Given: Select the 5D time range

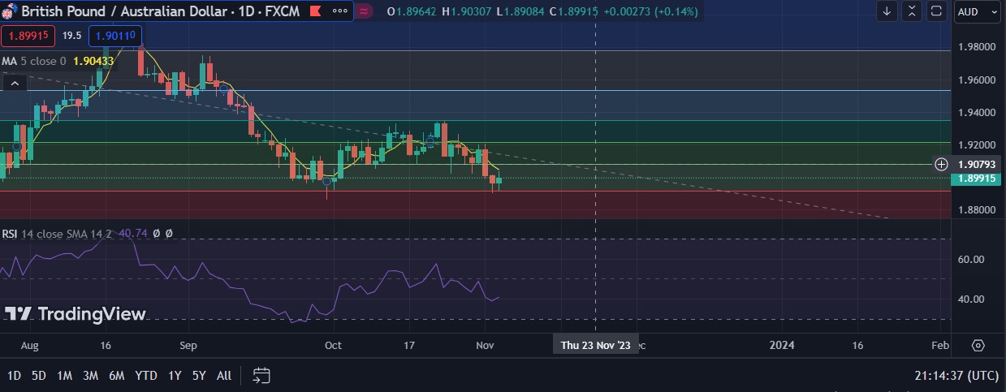Looking at the screenshot, I should (39, 375).
